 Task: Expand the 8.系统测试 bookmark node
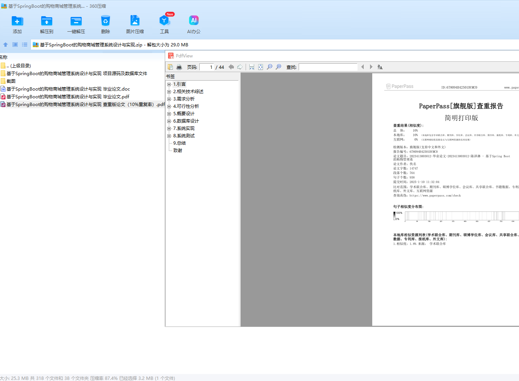point(169,136)
